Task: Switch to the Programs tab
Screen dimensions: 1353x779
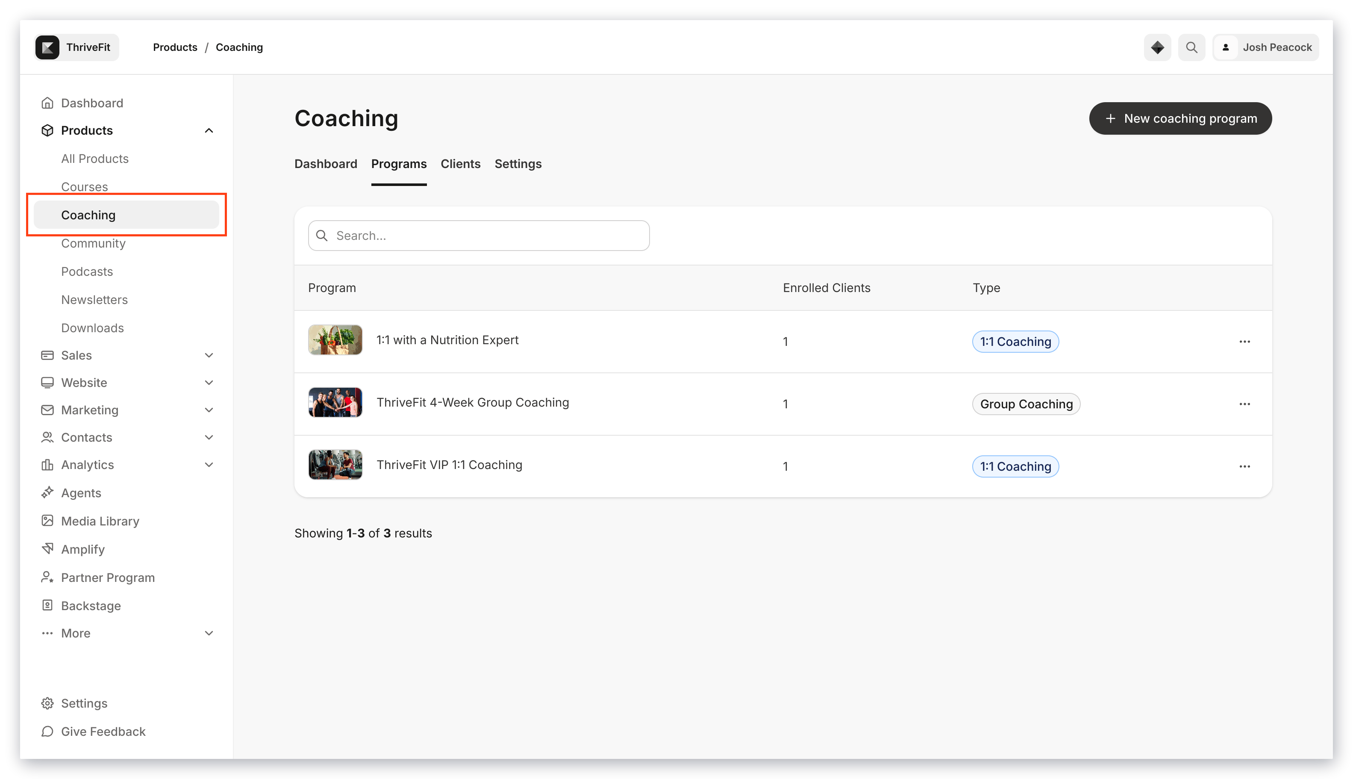Action: pyautogui.click(x=399, y=164)
